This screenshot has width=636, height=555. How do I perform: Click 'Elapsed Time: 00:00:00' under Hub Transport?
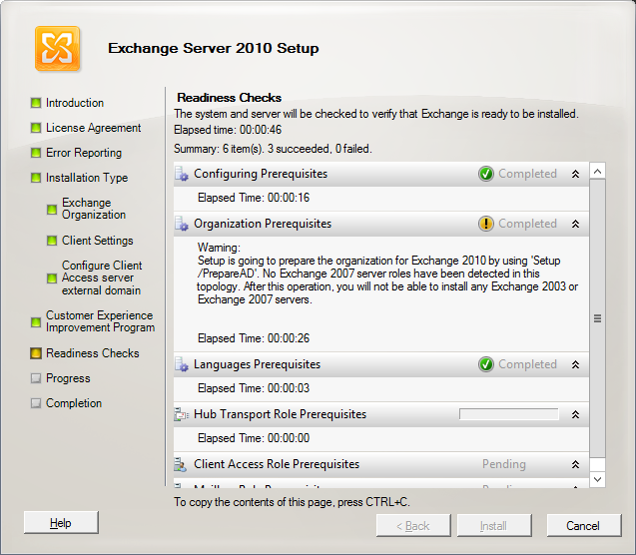pos(254,438)
